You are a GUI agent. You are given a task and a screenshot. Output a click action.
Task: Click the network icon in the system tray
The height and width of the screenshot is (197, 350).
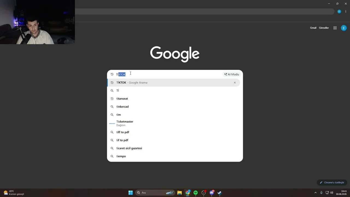[327, 193]
